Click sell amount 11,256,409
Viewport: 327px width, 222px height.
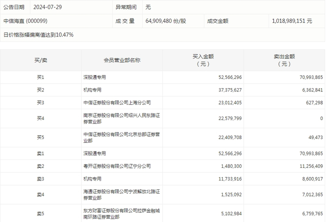tap(311, 166)
